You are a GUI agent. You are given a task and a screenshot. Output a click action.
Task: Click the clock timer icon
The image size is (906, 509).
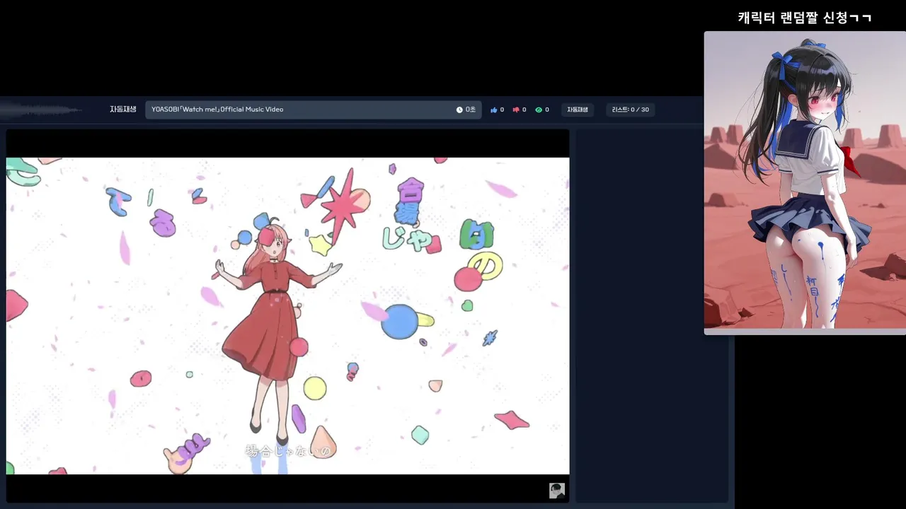click(459, 110)
